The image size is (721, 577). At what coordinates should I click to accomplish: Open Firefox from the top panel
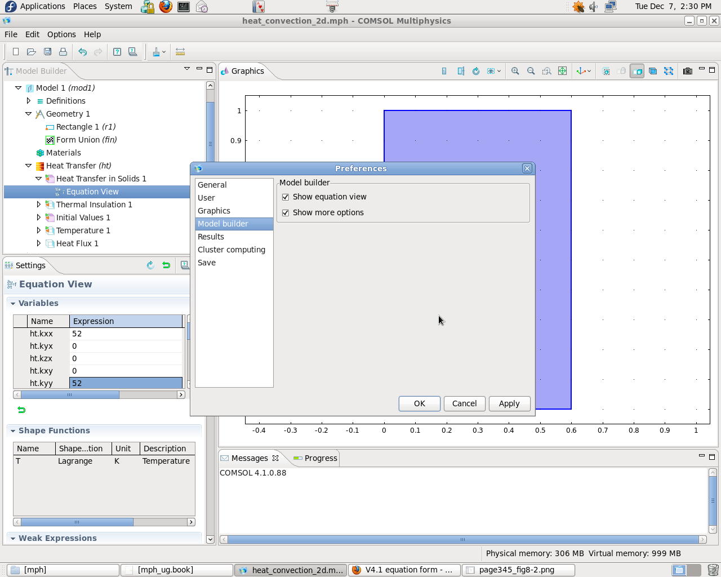click(166, 7)
